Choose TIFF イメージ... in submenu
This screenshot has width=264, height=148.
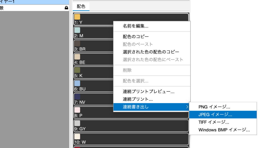pyautogui.click(x=214, y=122)
